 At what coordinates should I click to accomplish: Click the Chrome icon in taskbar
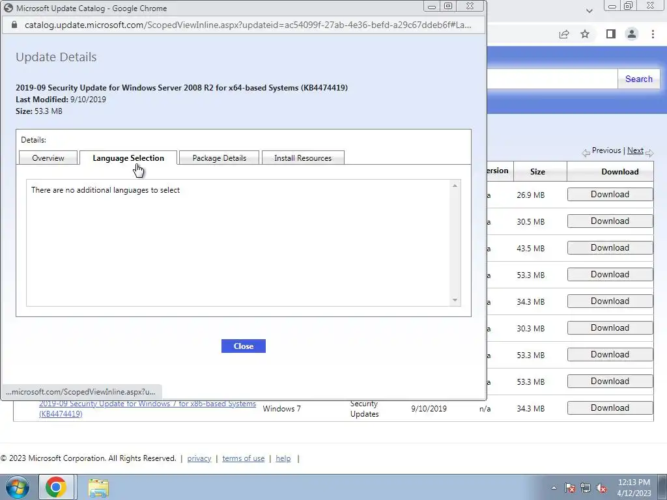coord(56,487)
